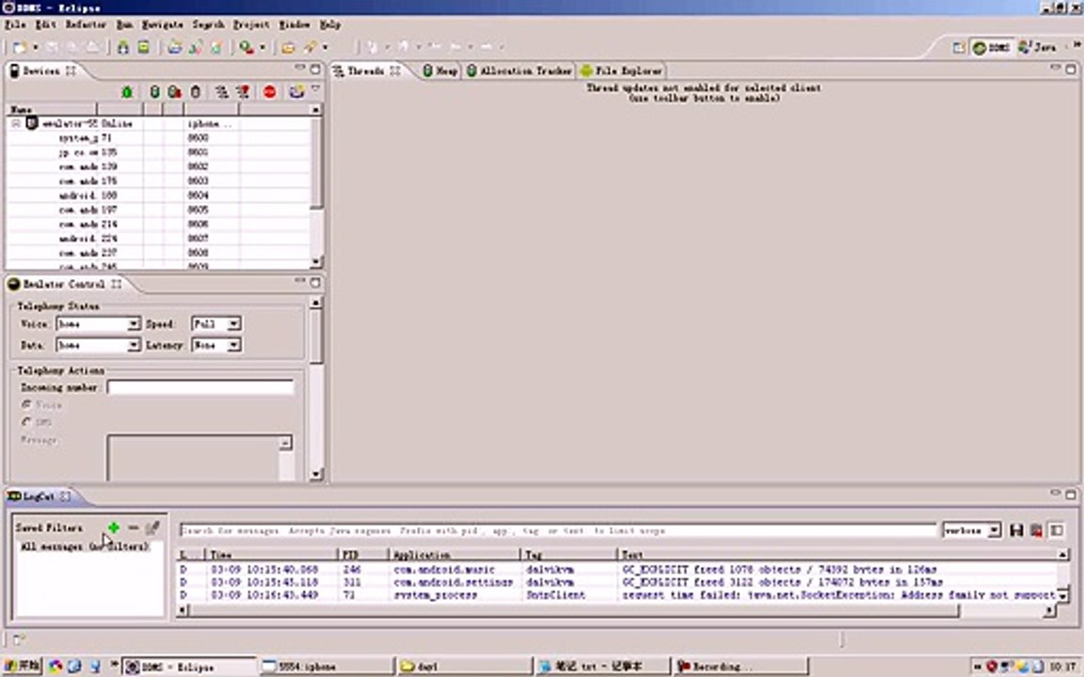The width and height of the screenshot is (1084, 677).
Task: Open the File menu
Action: click(15, 24)
